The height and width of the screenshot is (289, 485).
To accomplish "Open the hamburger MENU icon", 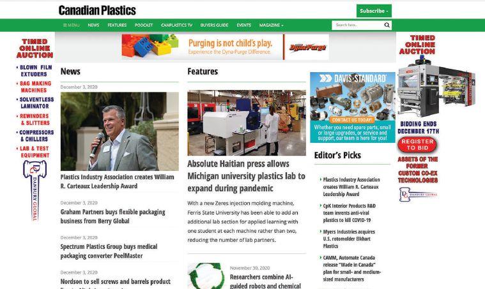I will coord(71,25).
